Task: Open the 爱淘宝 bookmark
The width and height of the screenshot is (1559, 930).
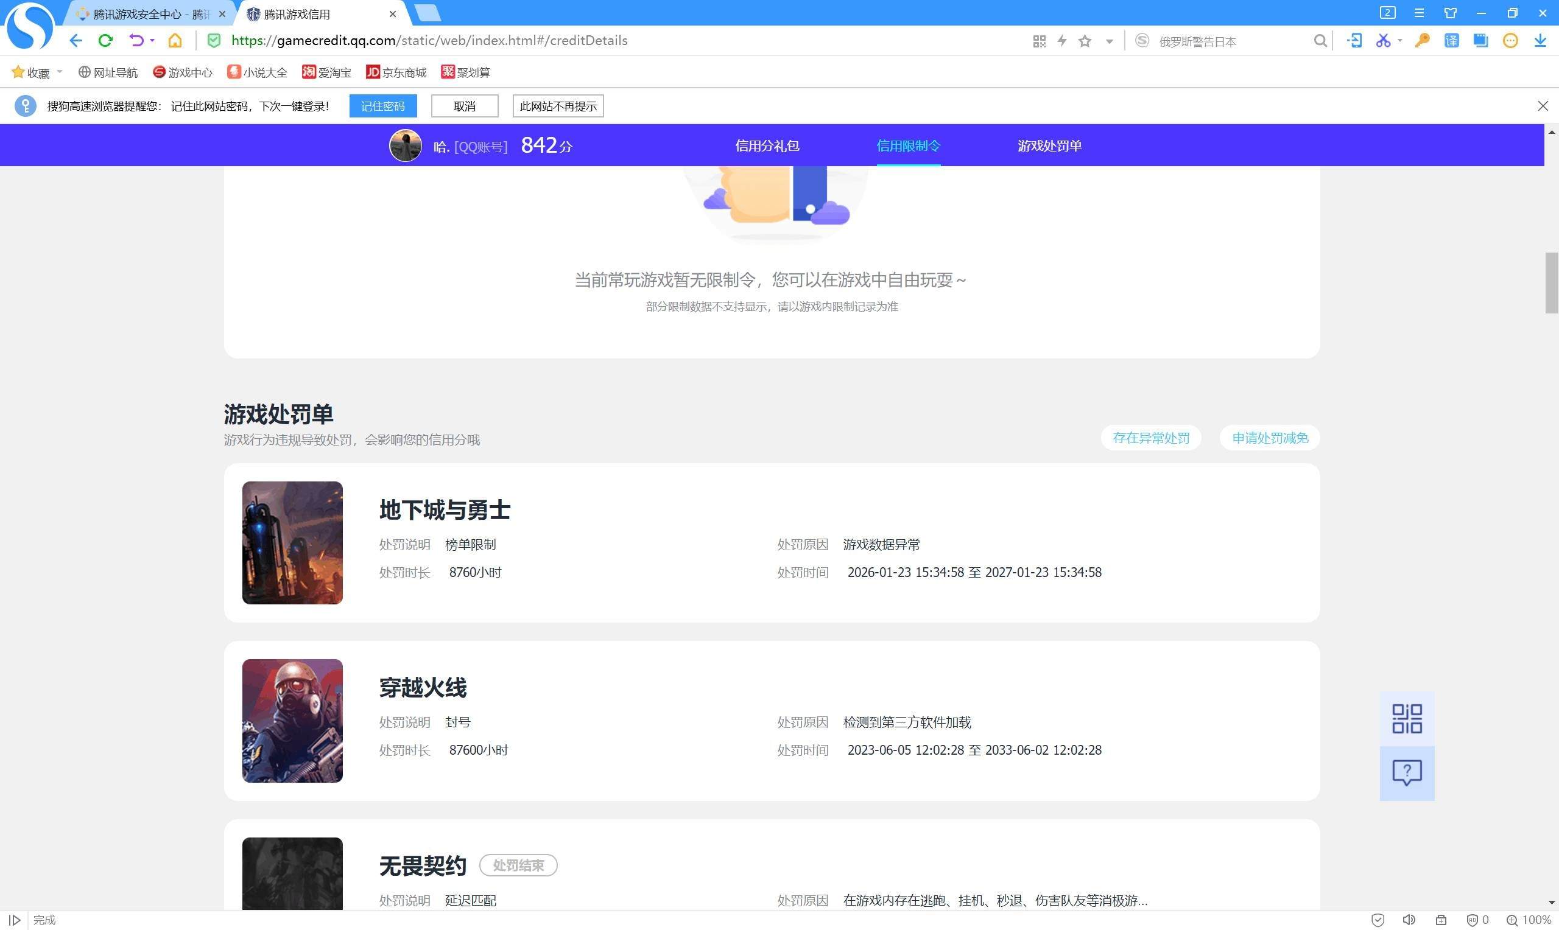Action: click(x=326, y=72)
